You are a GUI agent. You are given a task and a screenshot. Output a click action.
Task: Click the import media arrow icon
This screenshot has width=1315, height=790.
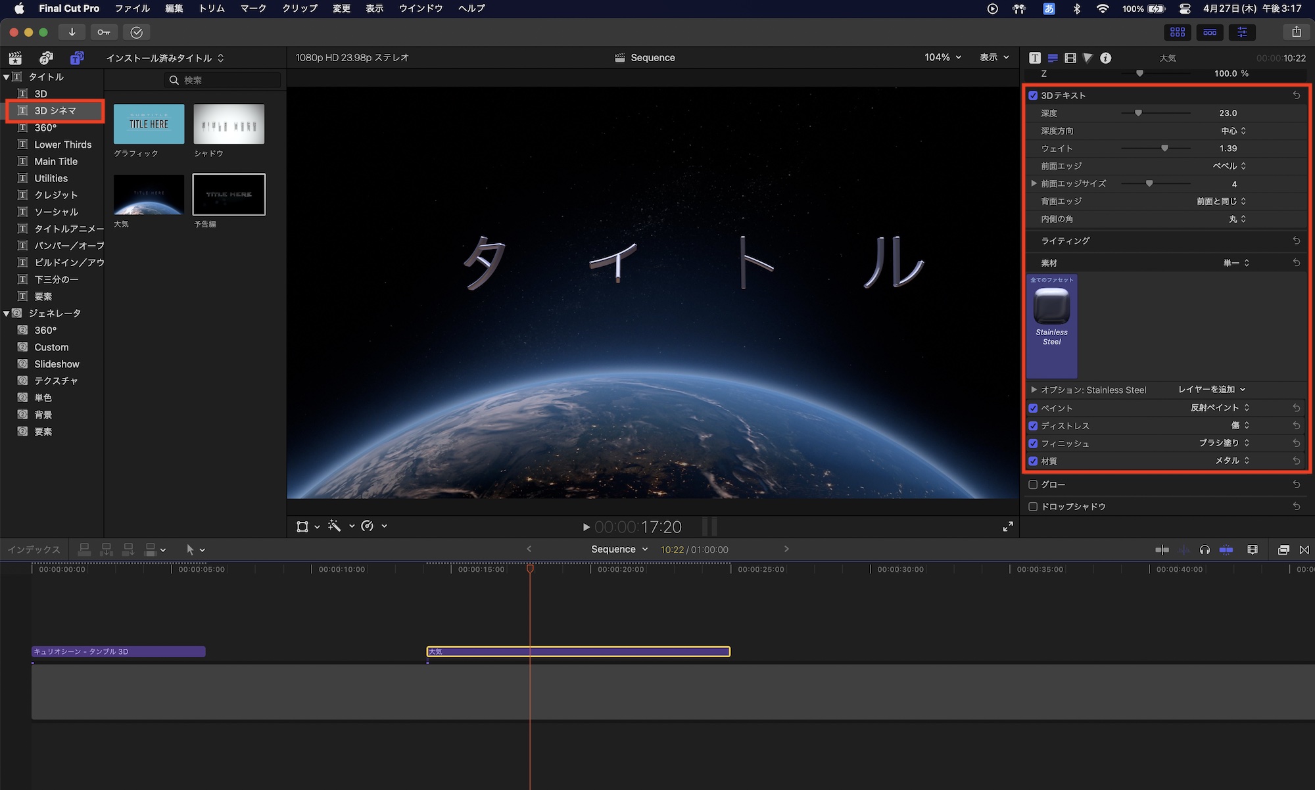pyautogui.click(x=72, y=32)
